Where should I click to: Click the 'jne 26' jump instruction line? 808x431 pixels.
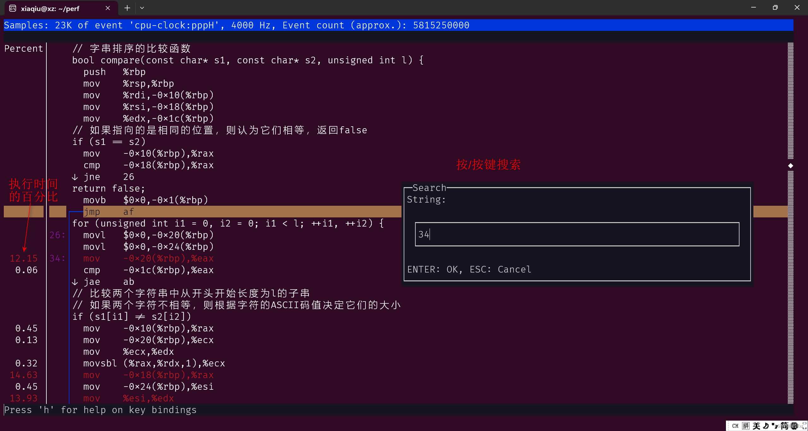coord(103,177)
